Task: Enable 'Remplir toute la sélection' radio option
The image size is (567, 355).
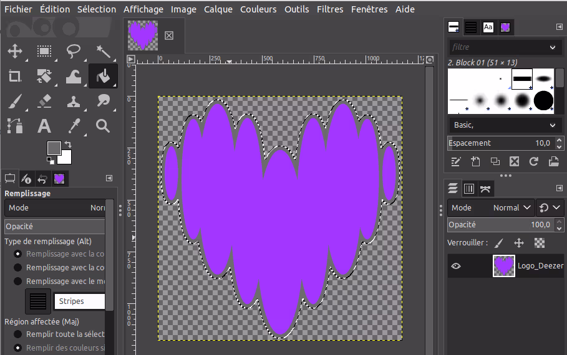Action: (x=18, y=334)
